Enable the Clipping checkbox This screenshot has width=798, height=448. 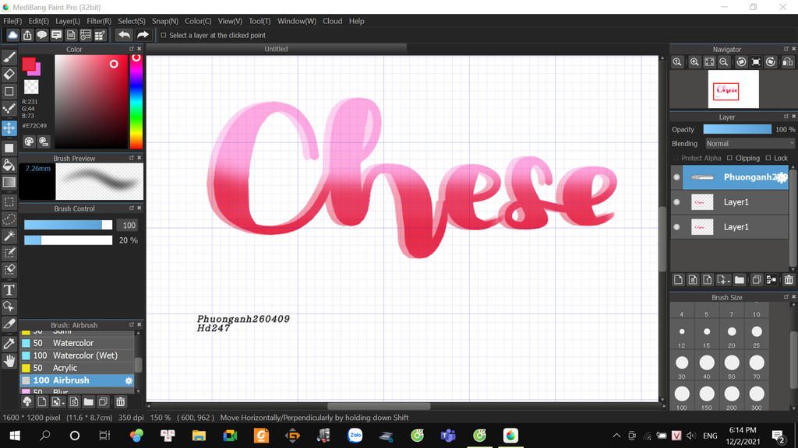(729, 158)
